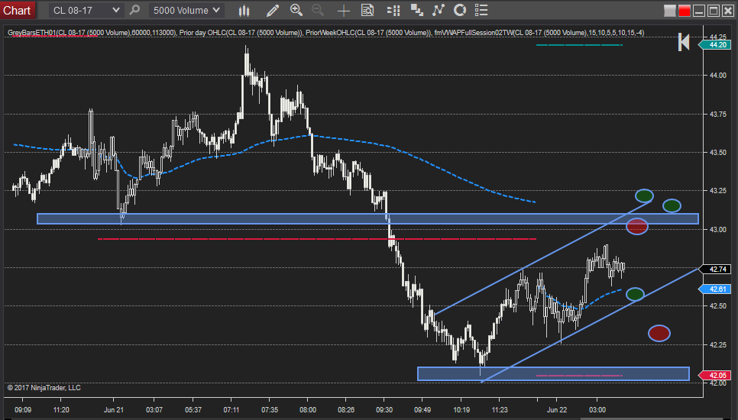Select the crosshair cursor tool

tap(344, 11)
